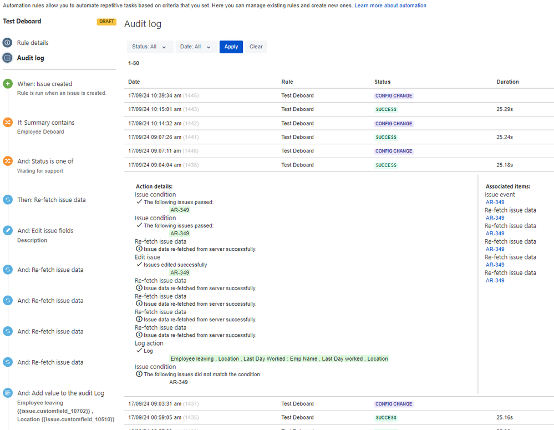Expand the 10:15:01 am SUCCESS entry
The width and height of the screenshot is (554, 430).
click(339, 109)
